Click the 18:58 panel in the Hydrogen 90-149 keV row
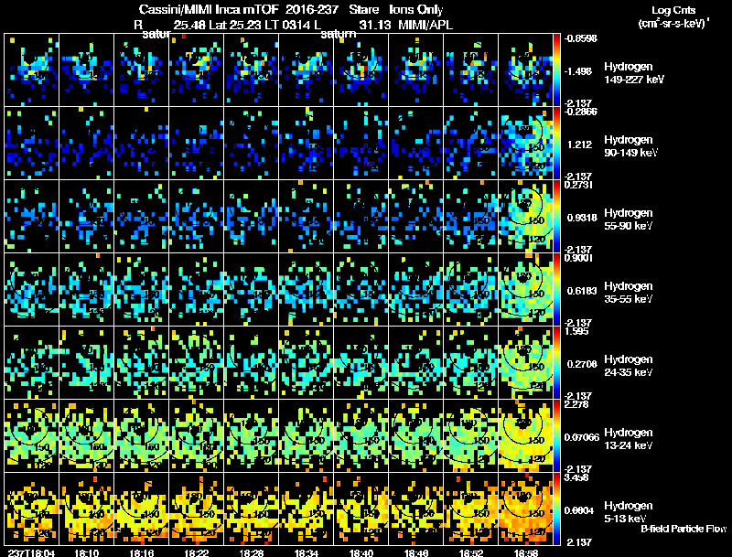732x557 pixels. point(525,143)
